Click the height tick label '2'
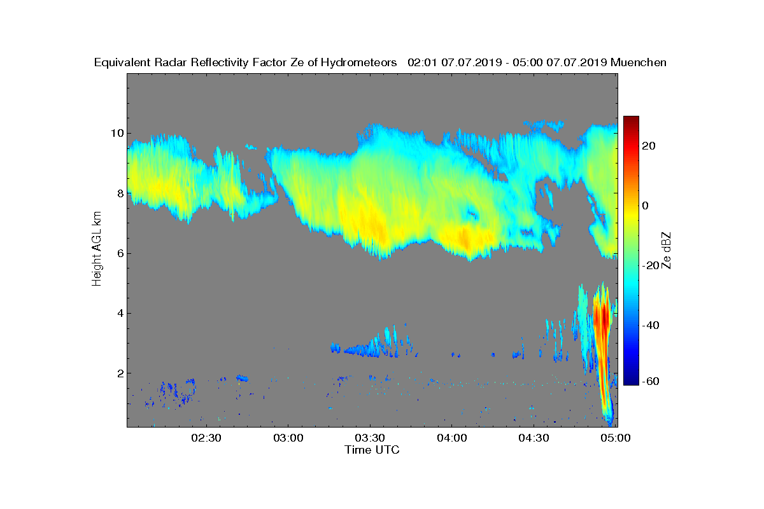The width and height of the screenshot is (764, 509). (120, 373)
